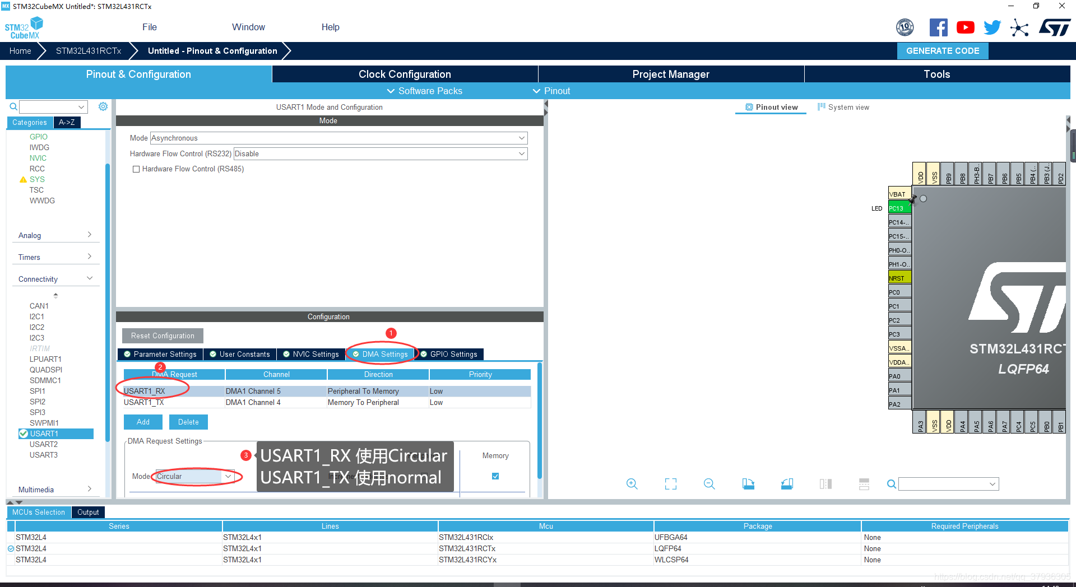Click Add DMA request button
Viewport: 1076px width, 587px height.
coord(143,422)
